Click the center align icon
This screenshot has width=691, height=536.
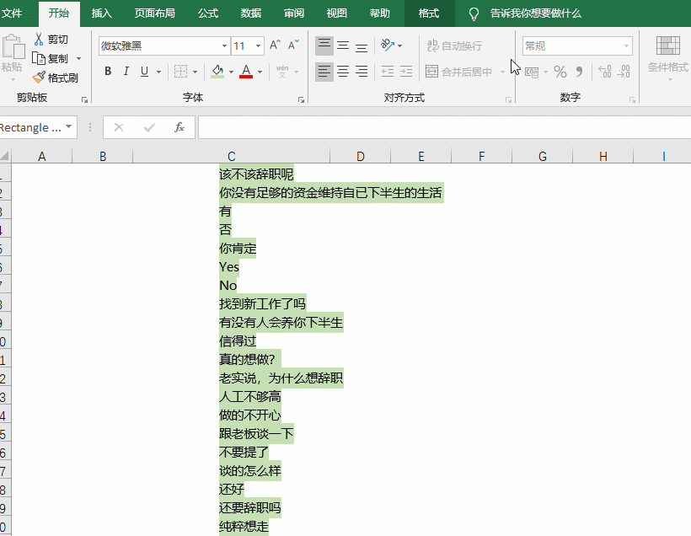[343, 72]
